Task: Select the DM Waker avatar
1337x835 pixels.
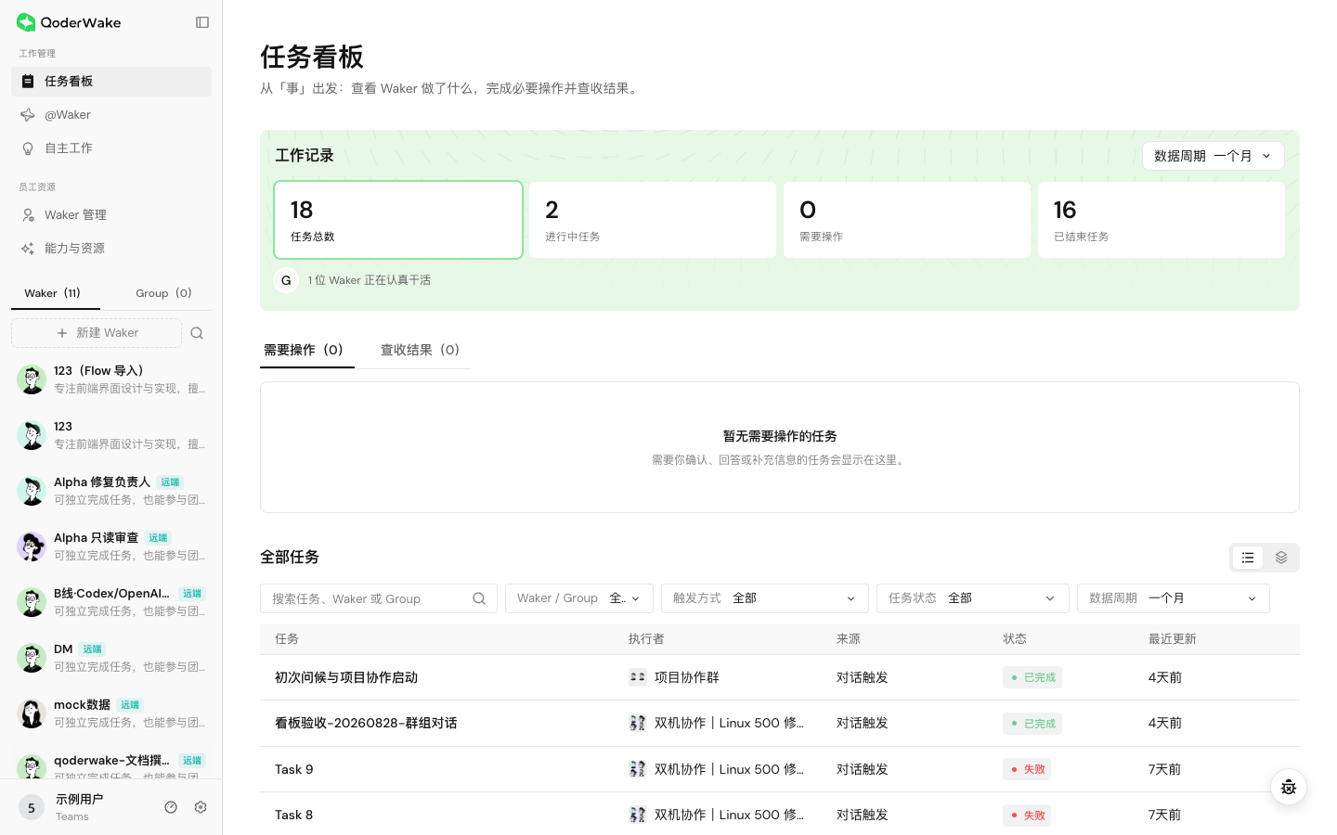Action: tap(32, 658)
